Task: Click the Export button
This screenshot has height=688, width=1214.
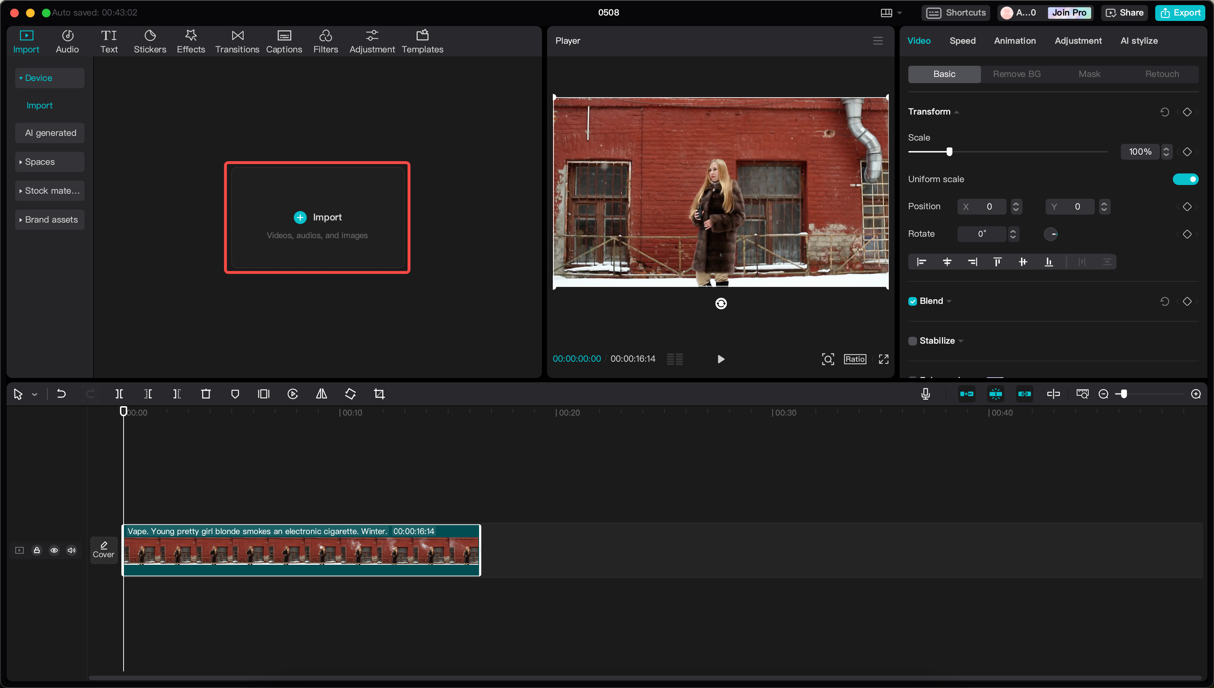Action: click(x=1180, y=13)
